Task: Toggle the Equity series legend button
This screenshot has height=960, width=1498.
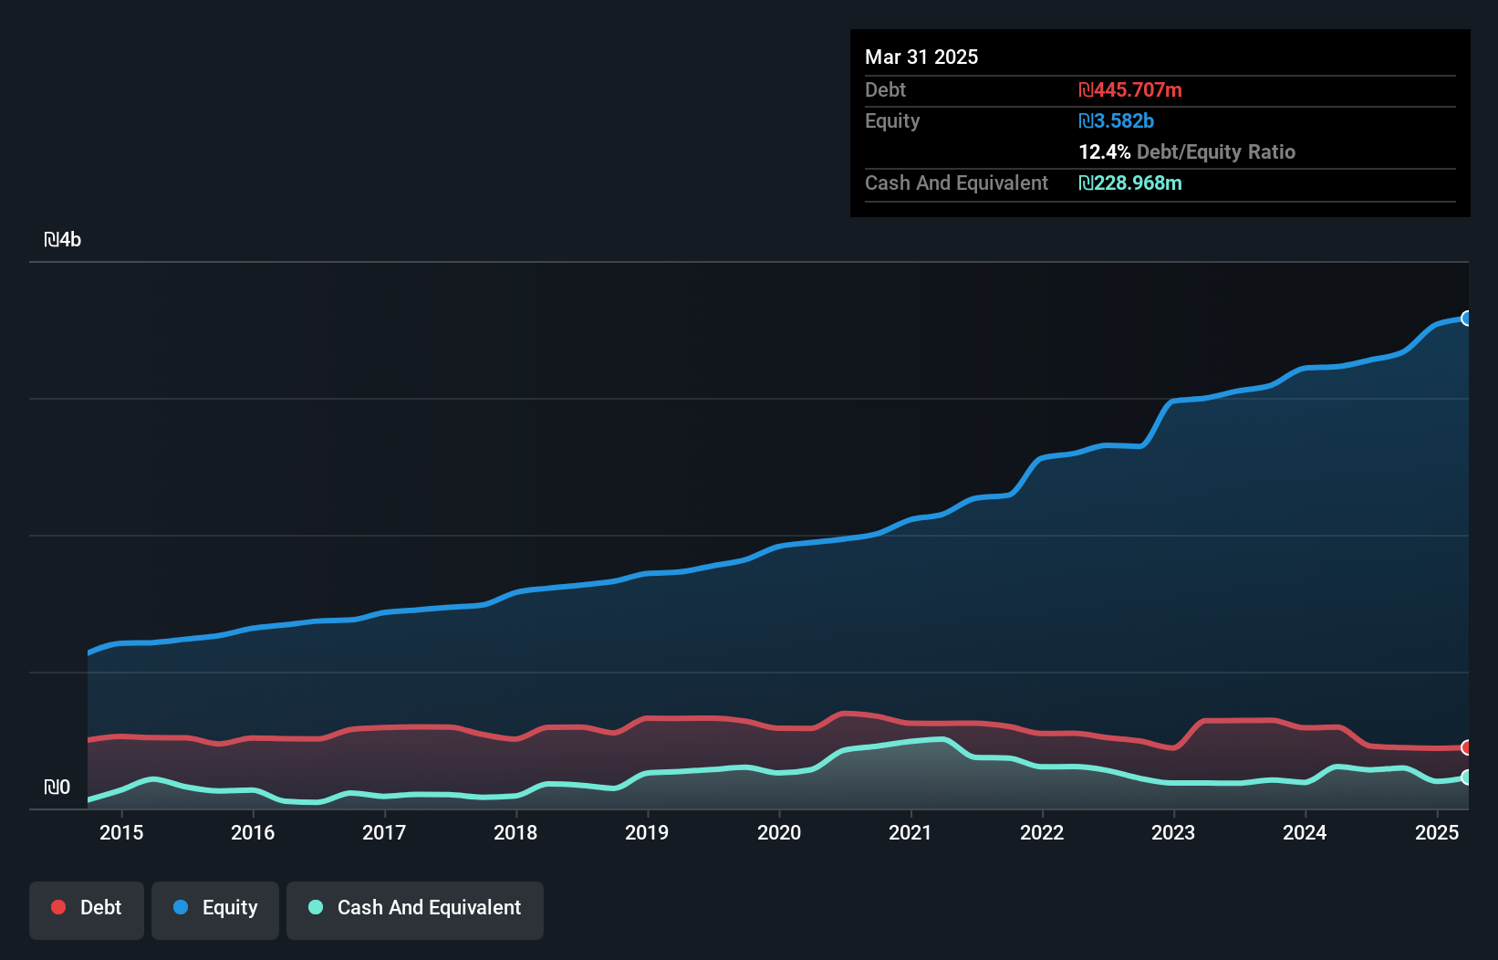Action: click(215, 909)
